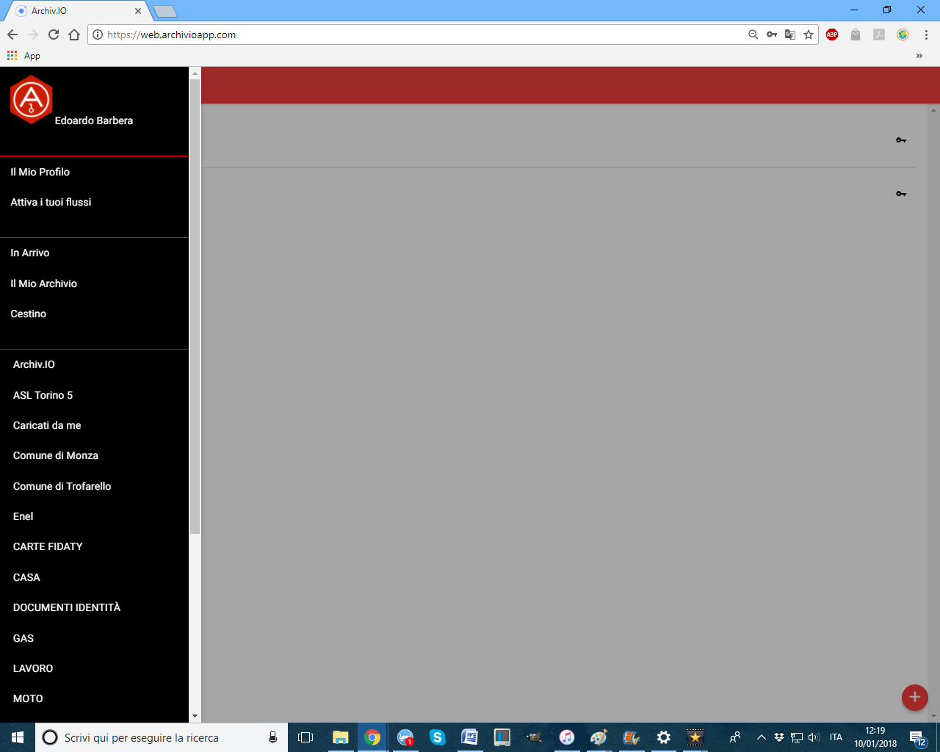Open the App shortcut in bookmarks bar
This screenshot has width=940, height=752.
23,56
